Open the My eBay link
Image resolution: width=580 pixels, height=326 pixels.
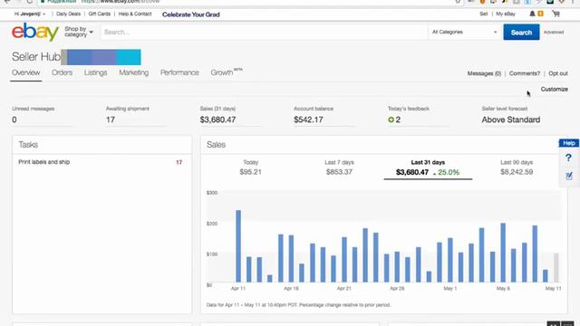pos(506,14)
